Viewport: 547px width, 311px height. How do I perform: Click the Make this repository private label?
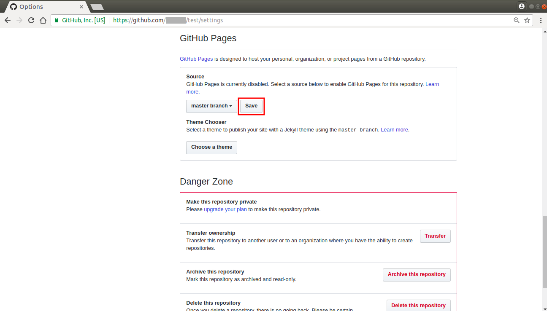pos(222,202)
